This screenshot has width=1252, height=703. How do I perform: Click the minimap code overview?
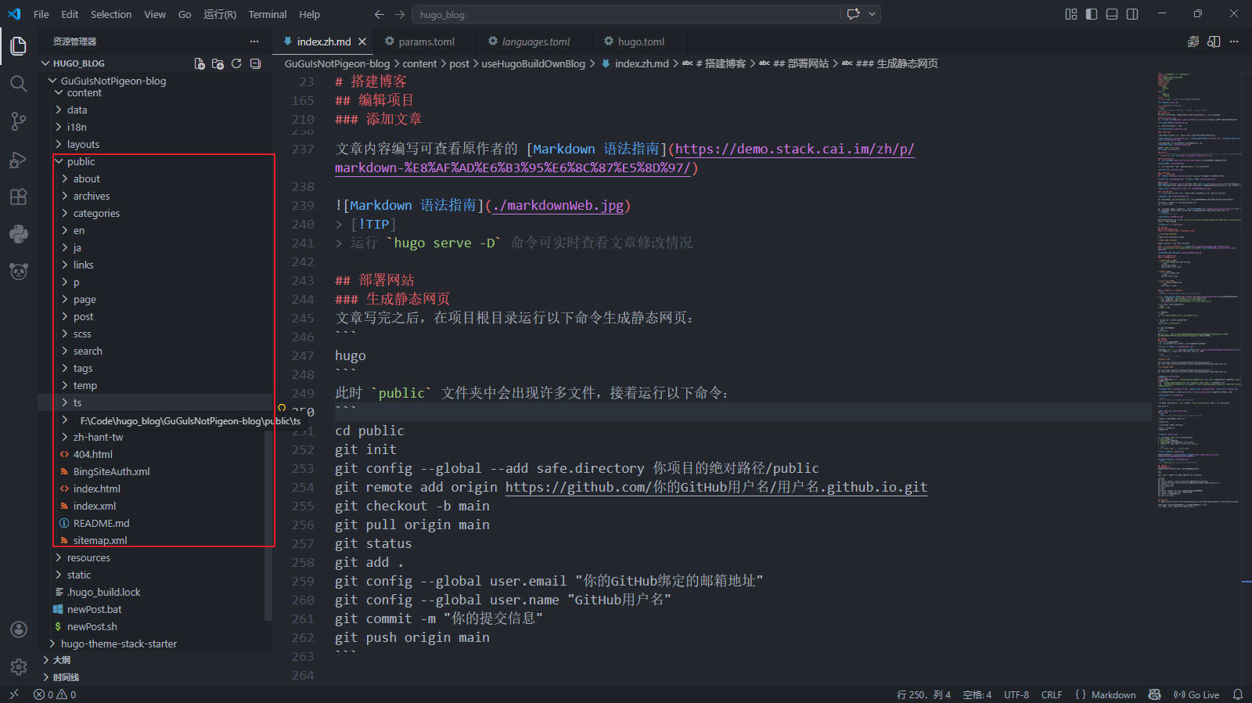pyautogui.click(x=1198, y=290)
